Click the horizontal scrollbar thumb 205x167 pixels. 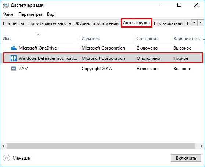click(101, 146)
